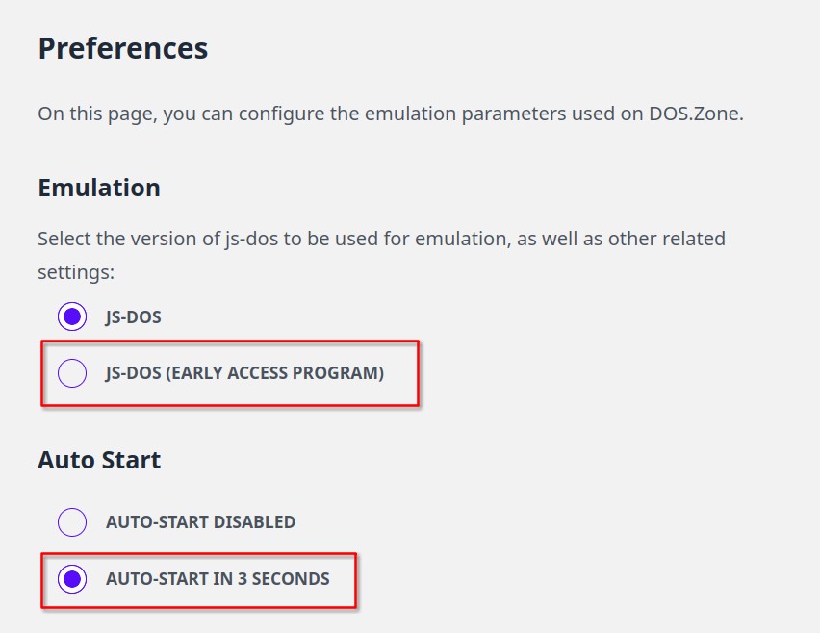Click the "js-dos" word in the emulation description
The image size is (820, 633).
pyautogui.click(x=251, y=239)
